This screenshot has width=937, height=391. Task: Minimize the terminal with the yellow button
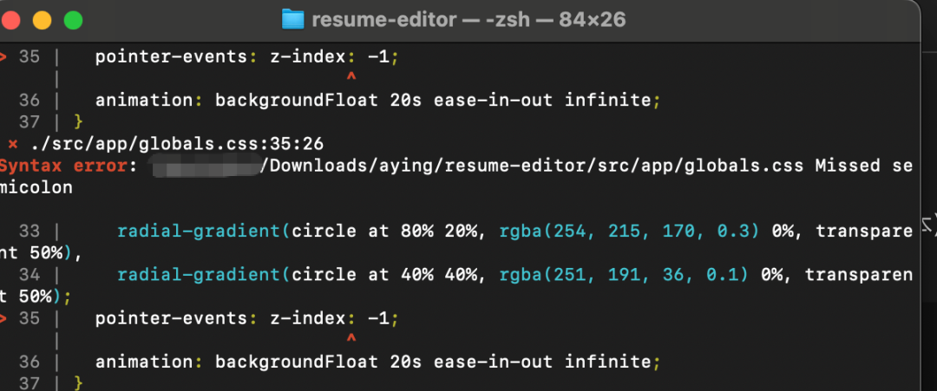click(42, 19)
